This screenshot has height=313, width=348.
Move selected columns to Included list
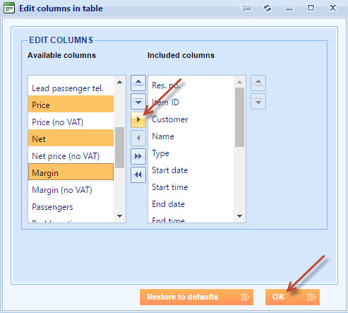click(x=138, y=119)
